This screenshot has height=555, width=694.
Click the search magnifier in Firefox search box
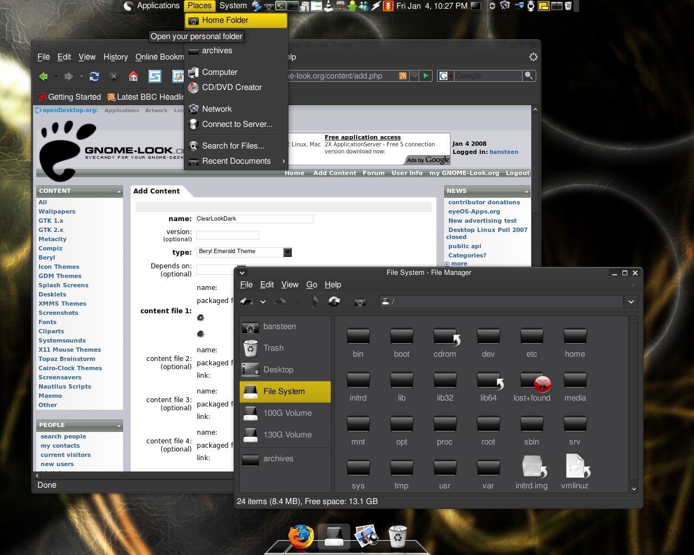pyautogui.click(x=529, y=76)
